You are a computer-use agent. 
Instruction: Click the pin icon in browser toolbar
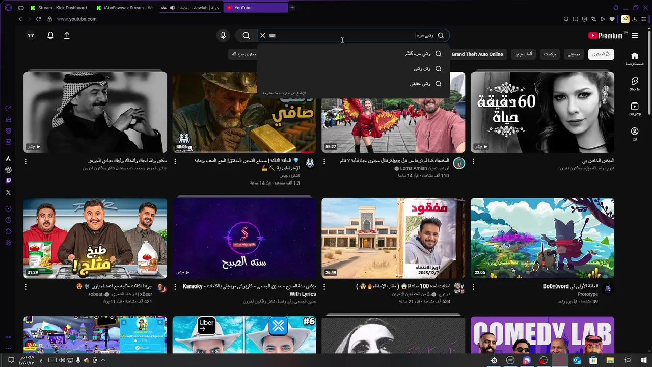point(566,19)
